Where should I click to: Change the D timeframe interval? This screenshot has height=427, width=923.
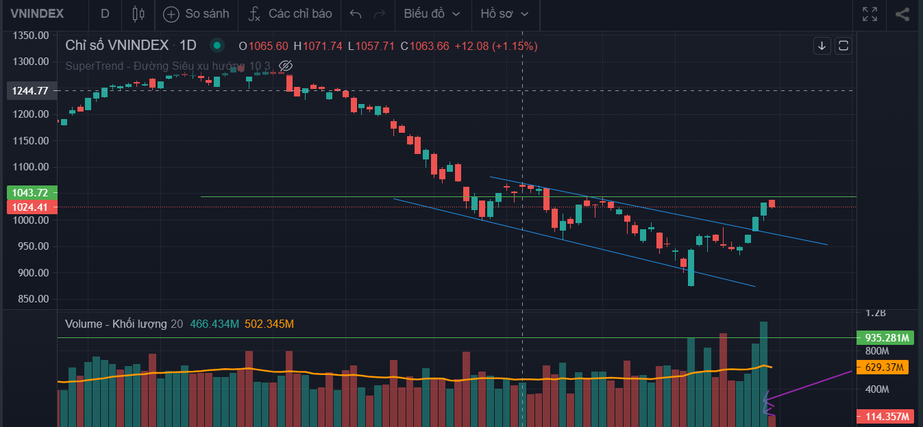[x=104, y=14]
